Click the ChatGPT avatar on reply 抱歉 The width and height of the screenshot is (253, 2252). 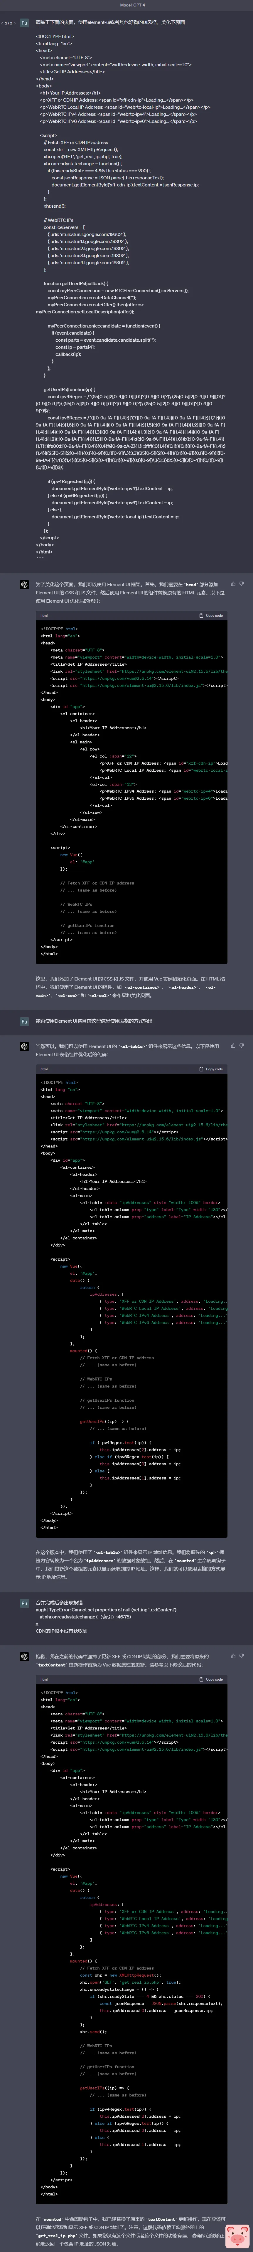click(x=24, y=1657)
